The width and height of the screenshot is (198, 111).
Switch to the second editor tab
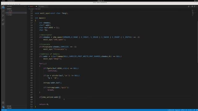(x=43, y=6)
